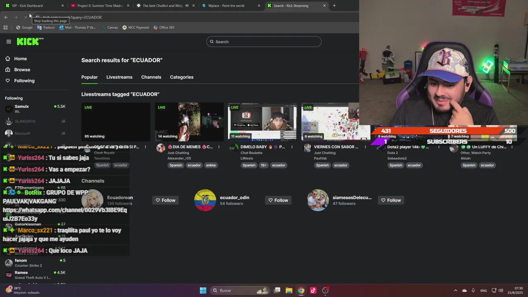Open File Explorer from taskbar

289,290
